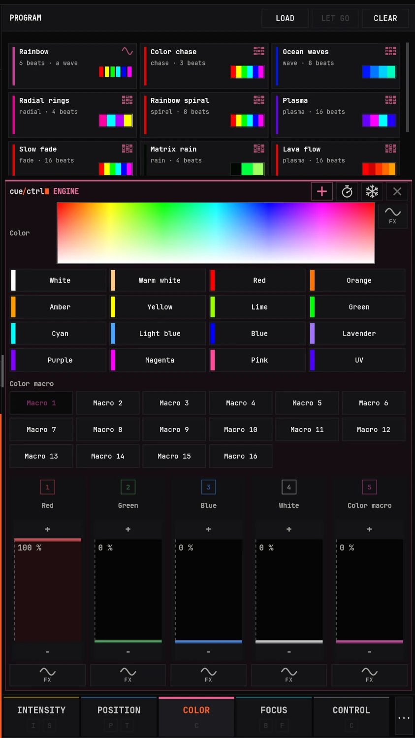Choose the Orange color preset
415x738 pixels.
coord(357,280)
